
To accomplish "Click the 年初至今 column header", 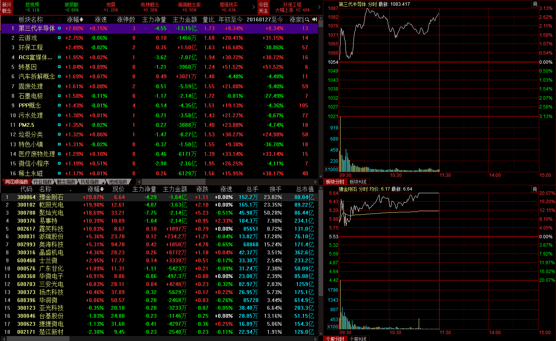I will click(230, 19).
